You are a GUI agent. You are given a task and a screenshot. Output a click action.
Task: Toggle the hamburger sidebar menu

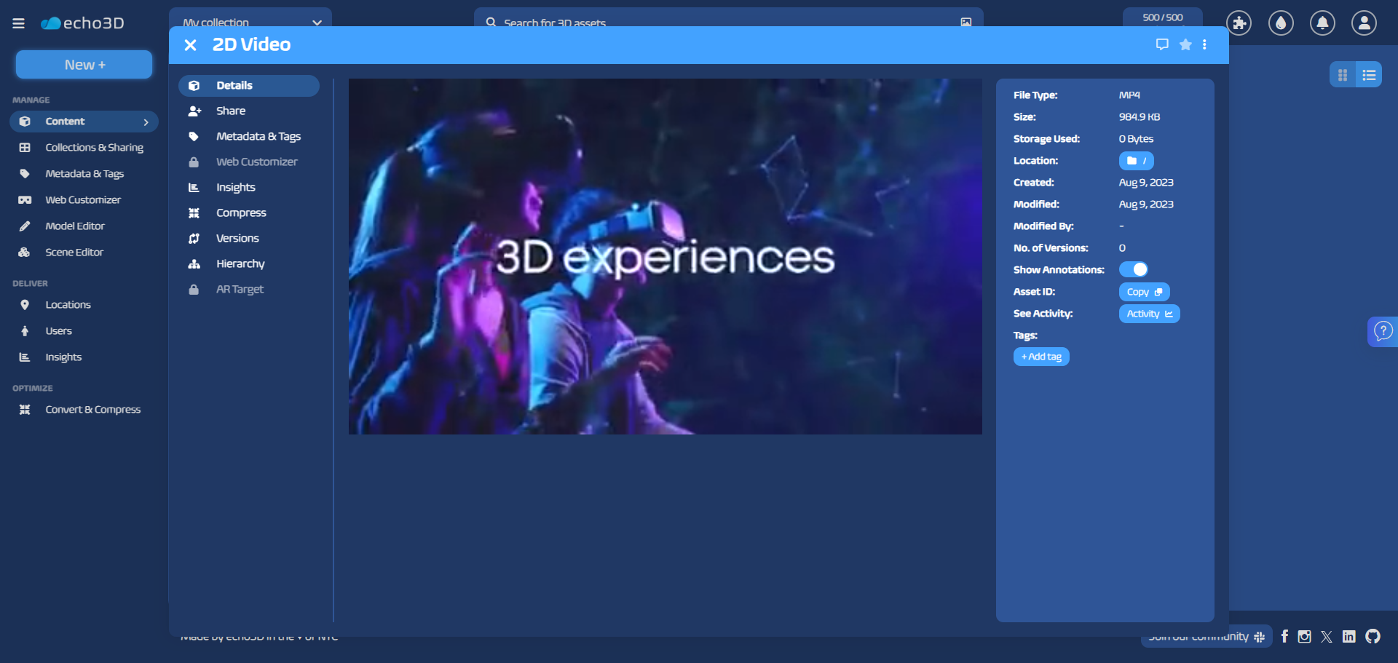pyautogui.click(x=19, y=23)
